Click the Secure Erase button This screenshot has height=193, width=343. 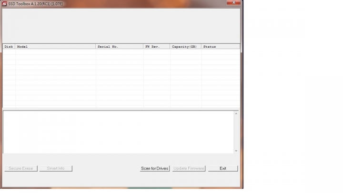21,168
